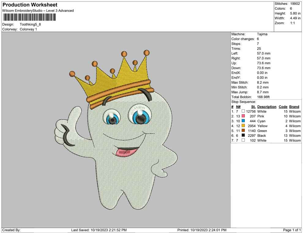Click the Stitches count 19902

coord(295,4)
